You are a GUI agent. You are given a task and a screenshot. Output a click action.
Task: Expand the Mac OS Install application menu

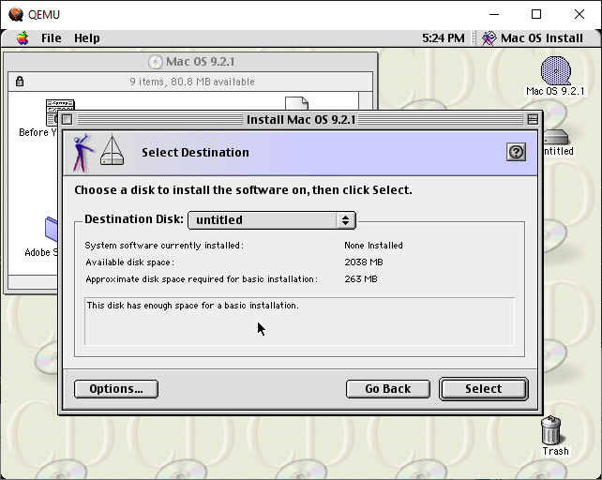pyautogui.click(x=532, y=38)
